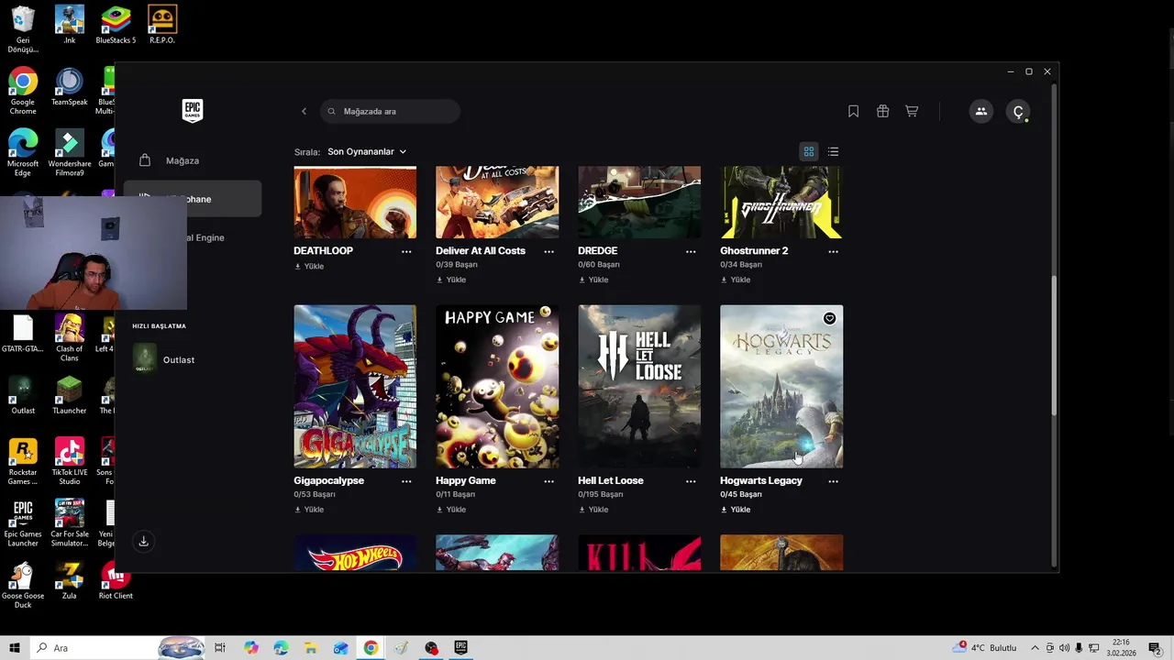
Task: Select Microsoft Edge desktop icon
Action: pyautogui.click(x=23, y=153)
